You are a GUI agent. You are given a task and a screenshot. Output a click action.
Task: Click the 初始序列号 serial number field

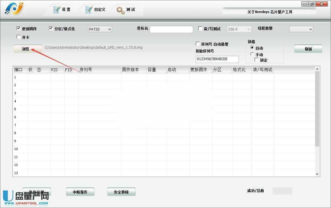217,59
